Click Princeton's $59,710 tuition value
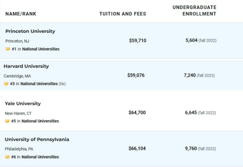Image resolution: width=243 pixels, height=167 pixels. tap(138, 41)
